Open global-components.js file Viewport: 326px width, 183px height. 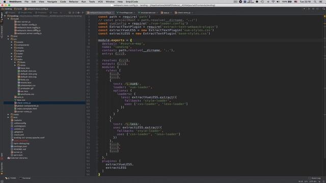coord(26,106)
